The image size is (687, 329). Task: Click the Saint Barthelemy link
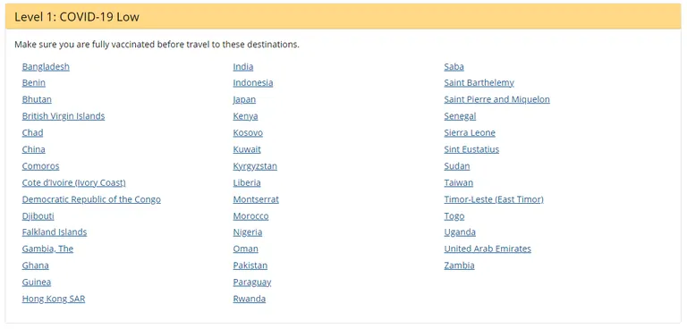point(479,83)
